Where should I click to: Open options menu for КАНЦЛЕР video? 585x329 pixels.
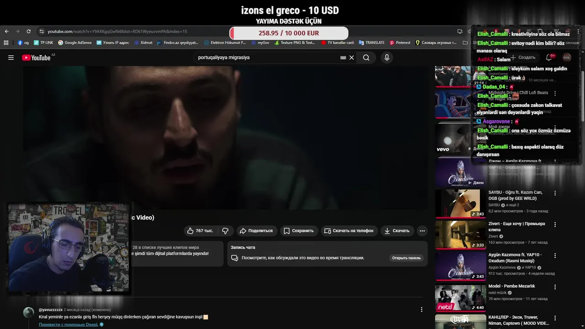[x=555, y=318]
